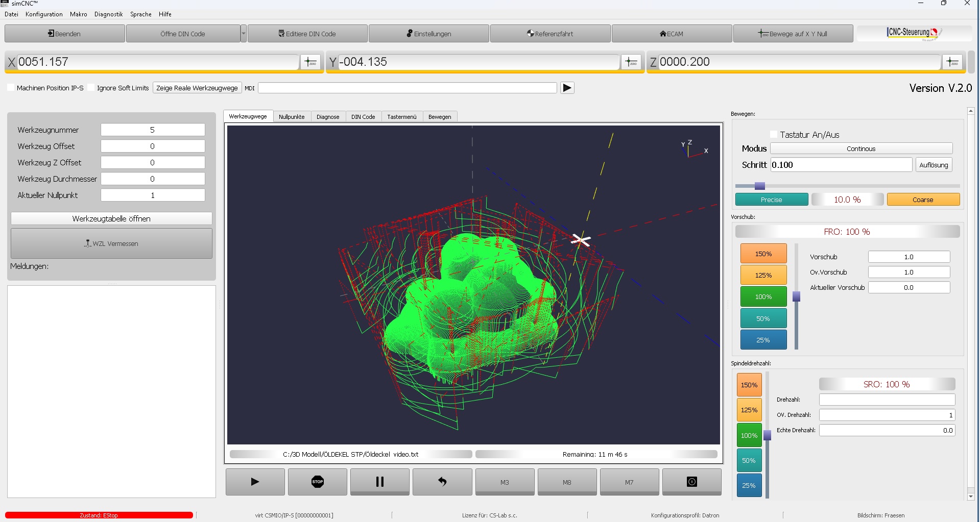Zero the Z axis position
This screenshot has width=980, height=522.
953,62
